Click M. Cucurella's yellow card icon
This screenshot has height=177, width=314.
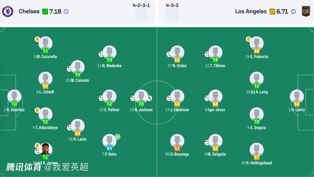[37, 39]
